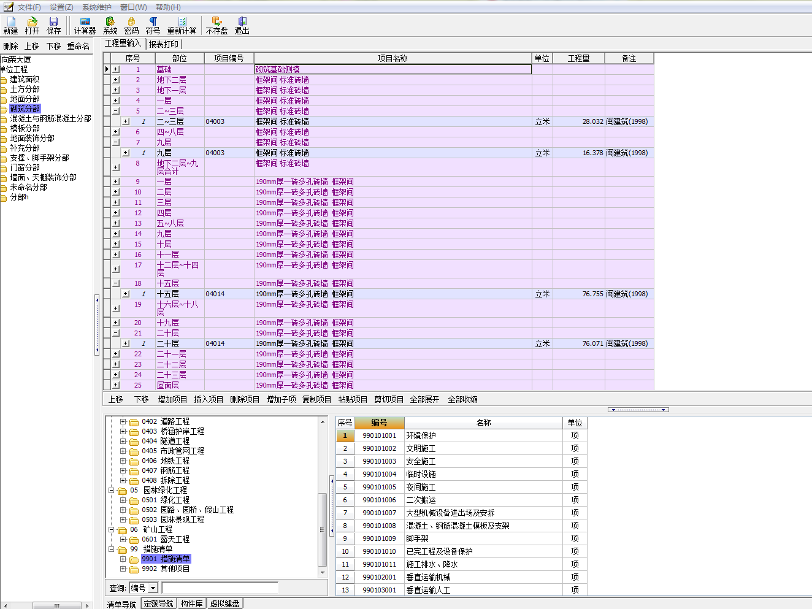Screen dimensions: 812x609
Task: Click 重命名 in the sidebar toolbar
Action: pyautogui.click(x=78, y=46)
